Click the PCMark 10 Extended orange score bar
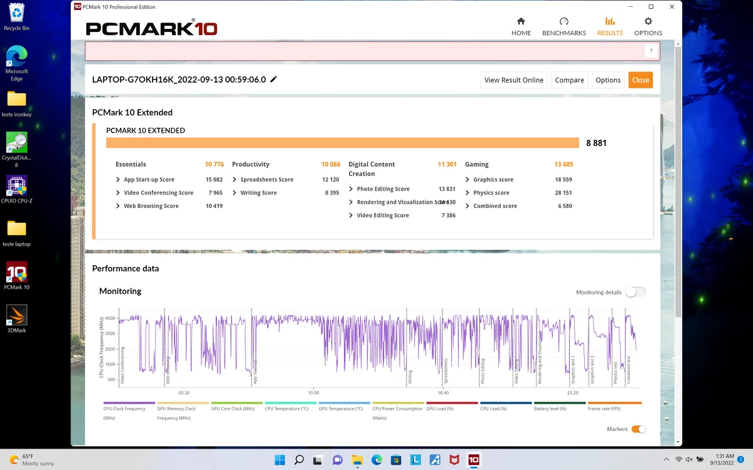Screen dimensions: 753x470 [343, 143]
